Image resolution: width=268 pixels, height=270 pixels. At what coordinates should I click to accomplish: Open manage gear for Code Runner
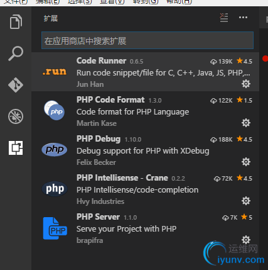pyautogui.click(x=246, y=84)
